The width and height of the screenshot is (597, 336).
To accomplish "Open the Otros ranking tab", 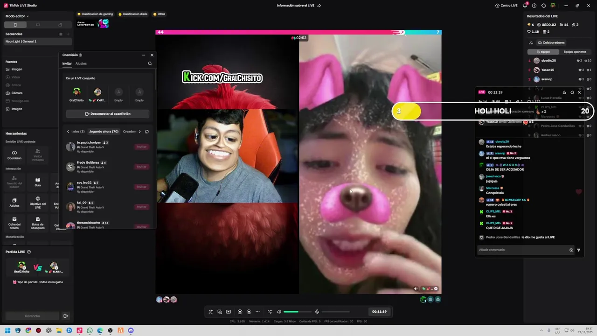I will pos(159,14).
